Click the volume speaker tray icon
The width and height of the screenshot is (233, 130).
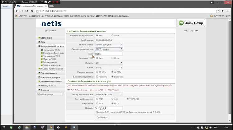[x=210, y=128]
